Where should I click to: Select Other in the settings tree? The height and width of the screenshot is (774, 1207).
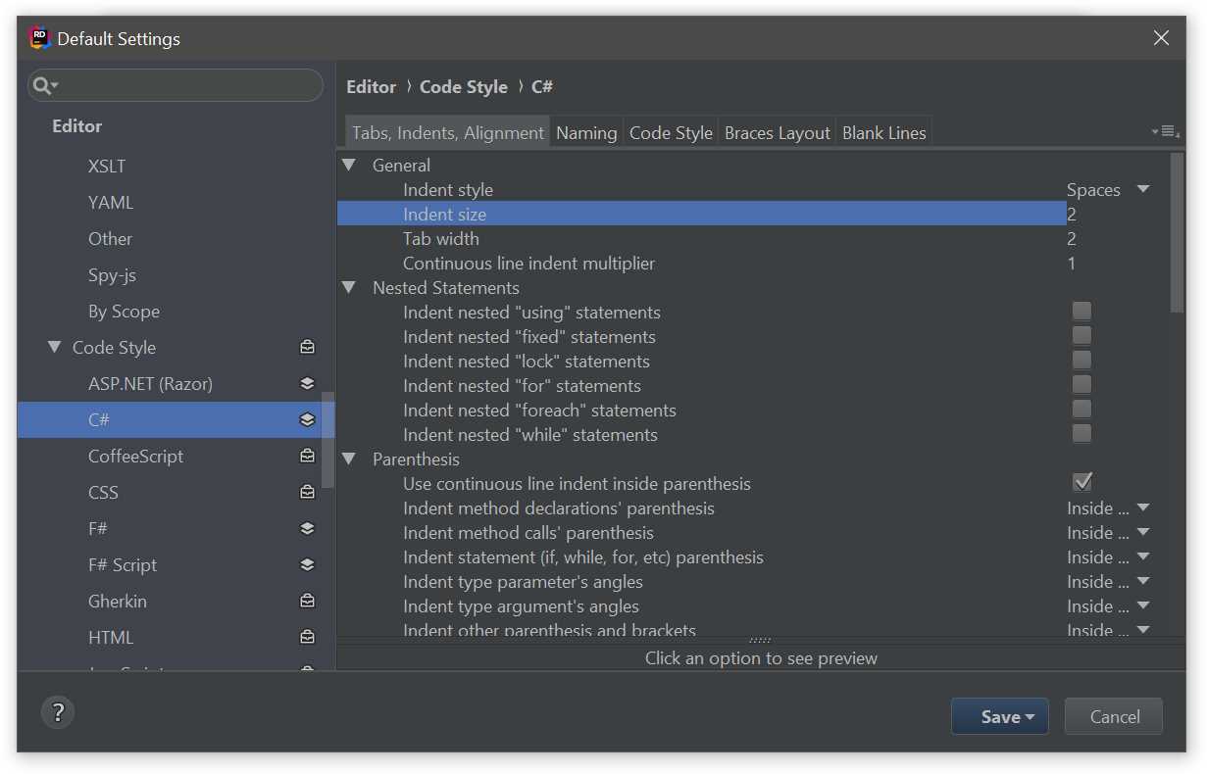110,239
